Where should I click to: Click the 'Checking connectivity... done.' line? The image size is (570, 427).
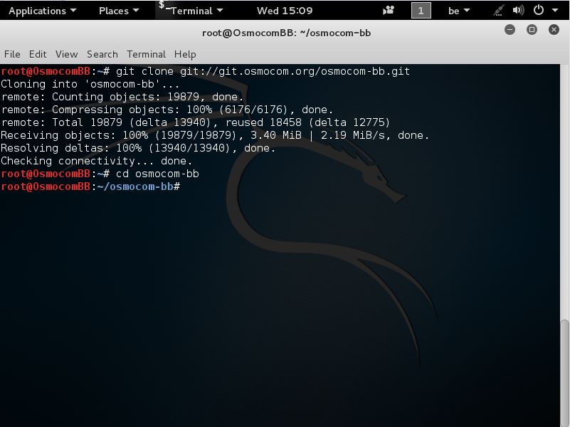(x=96, y=161)
